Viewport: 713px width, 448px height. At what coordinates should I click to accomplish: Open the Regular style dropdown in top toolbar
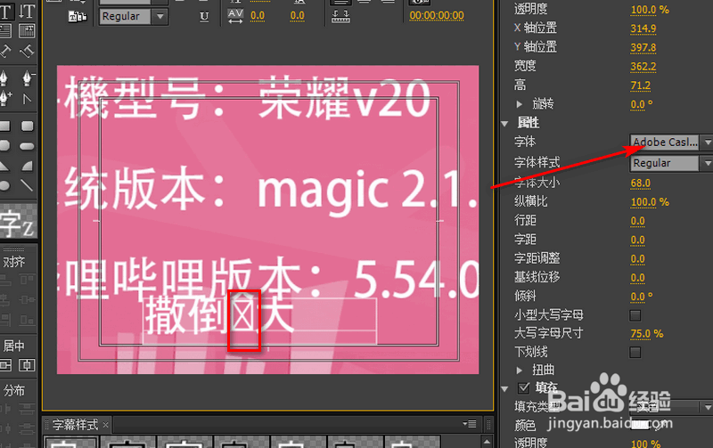tap(133, 16)
